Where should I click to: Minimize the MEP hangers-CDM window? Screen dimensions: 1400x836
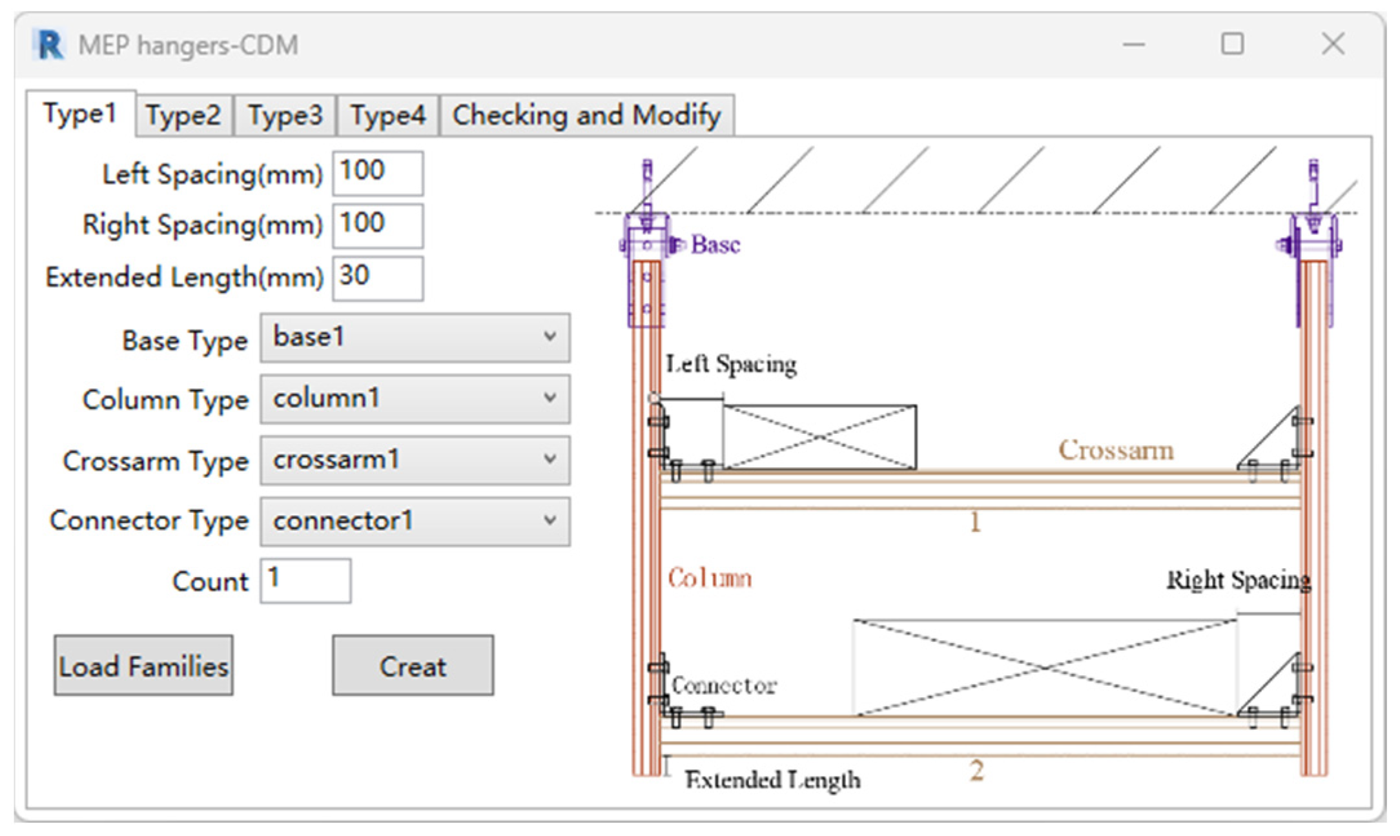point(1133,45)
